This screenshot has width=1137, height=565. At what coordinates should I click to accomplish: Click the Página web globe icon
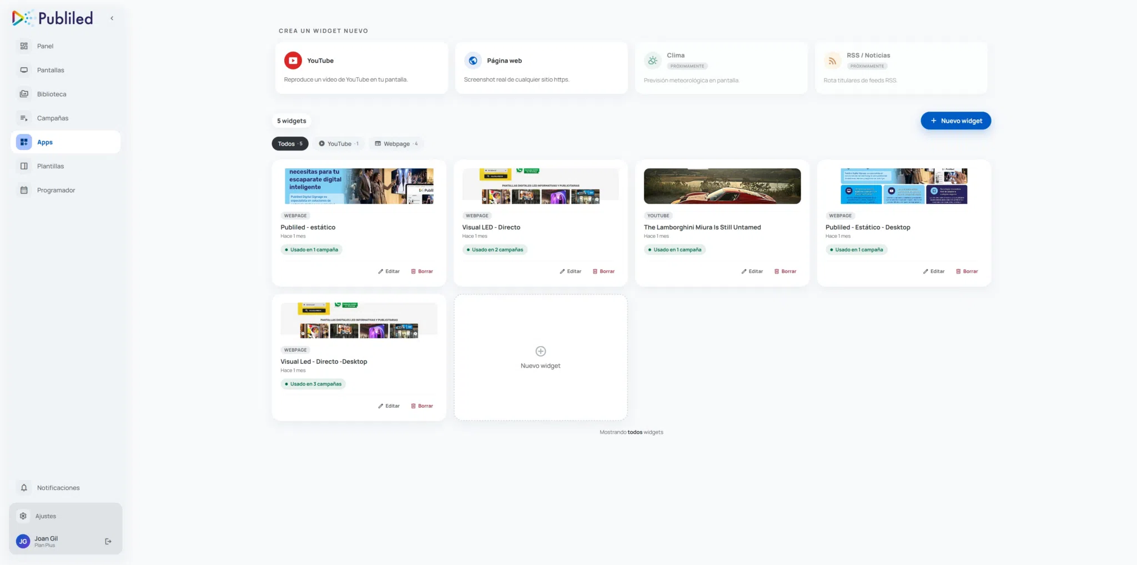[x=473, y=61]
